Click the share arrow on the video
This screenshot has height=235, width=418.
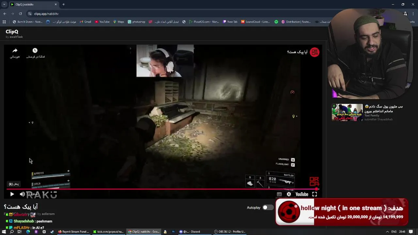point(15,51)
